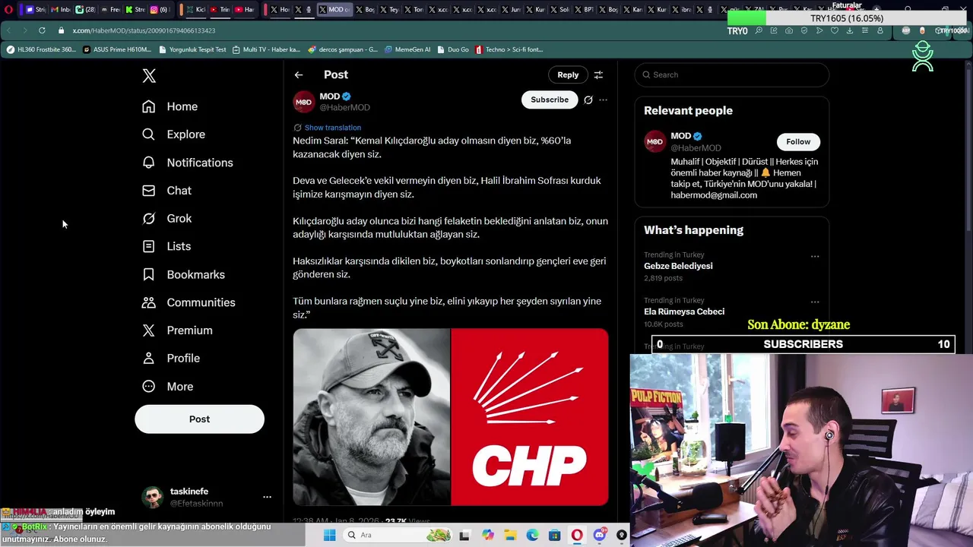Click the More circle icon
This screenshot has width=973, height=547.
click(x=149, y=386)
